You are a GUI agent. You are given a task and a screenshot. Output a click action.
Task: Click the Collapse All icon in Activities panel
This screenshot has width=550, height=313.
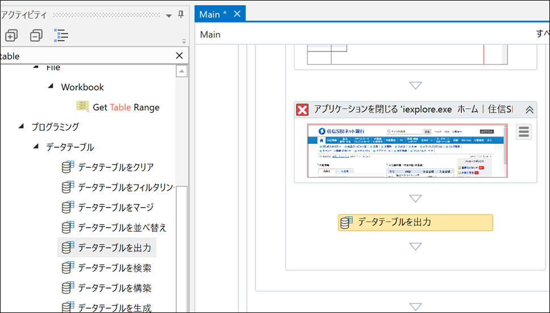click(36, 35)
